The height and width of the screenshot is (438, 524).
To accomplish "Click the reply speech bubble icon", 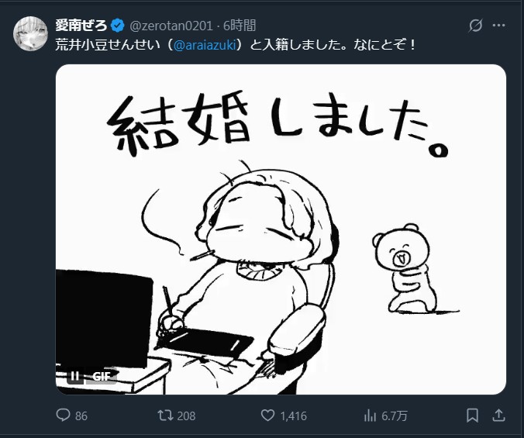I will [63, 416].
